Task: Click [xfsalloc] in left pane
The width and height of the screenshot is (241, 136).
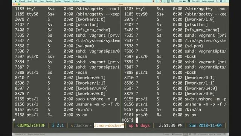Action: 87,25
